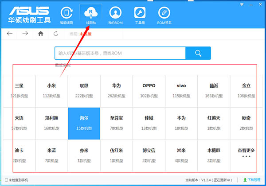Go to home page icon
Viewport: 266px width, 186px height.
[41, 33]
